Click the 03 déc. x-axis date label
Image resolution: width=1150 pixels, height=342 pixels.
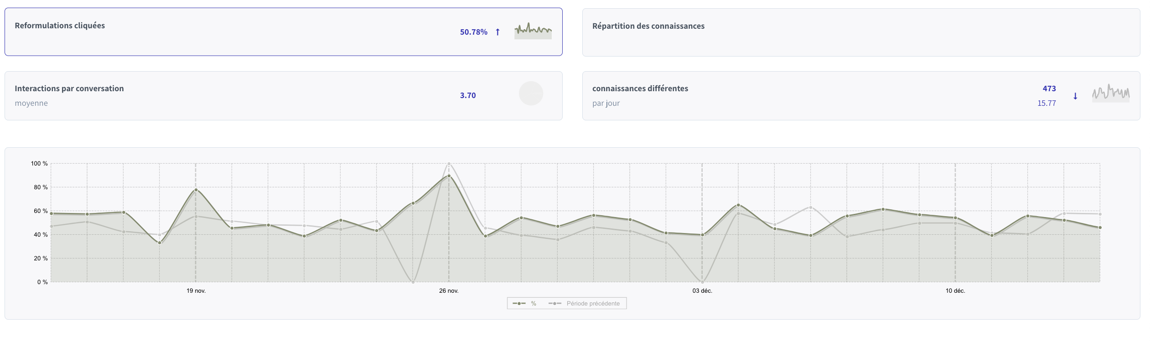coord(702,291)
